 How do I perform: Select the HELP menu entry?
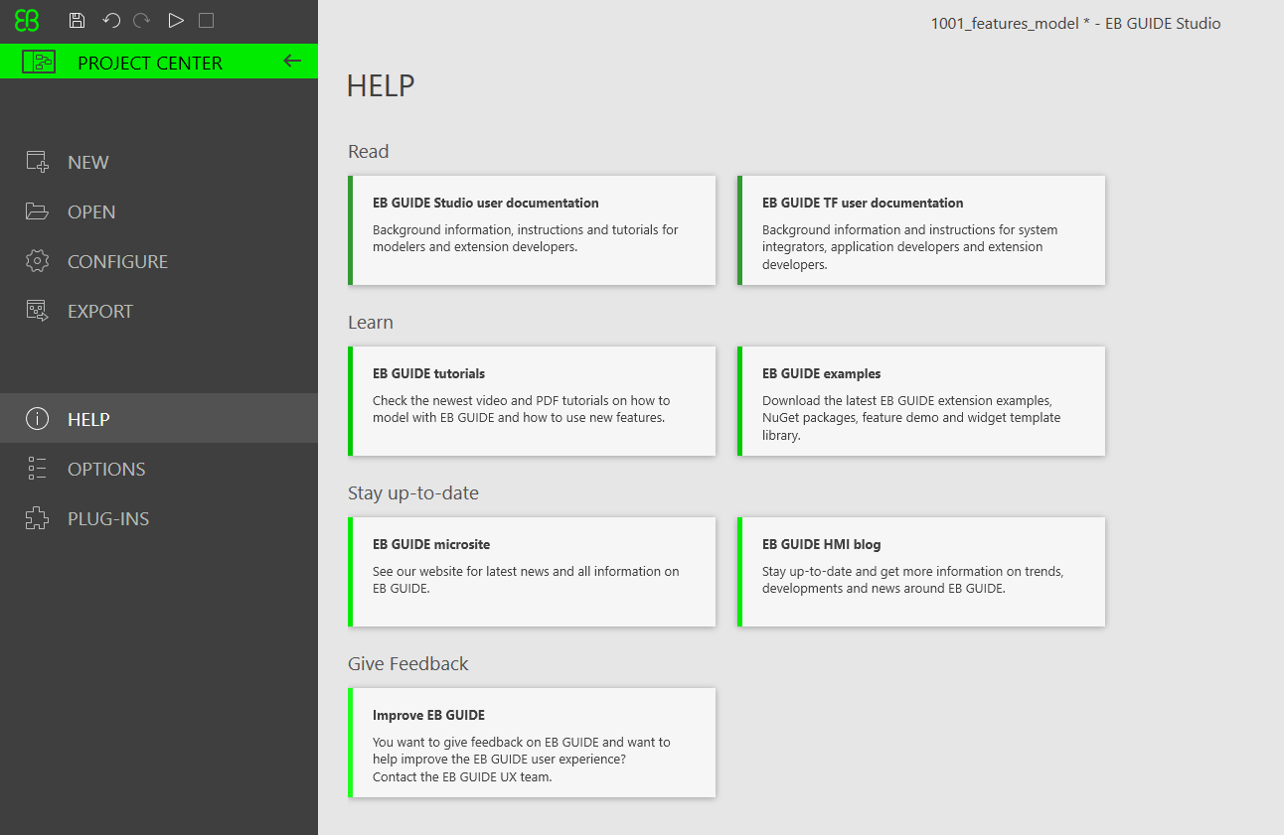[159, 418]
